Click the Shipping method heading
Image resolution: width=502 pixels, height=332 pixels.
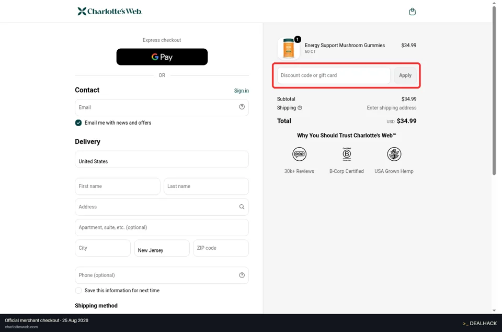96,305
